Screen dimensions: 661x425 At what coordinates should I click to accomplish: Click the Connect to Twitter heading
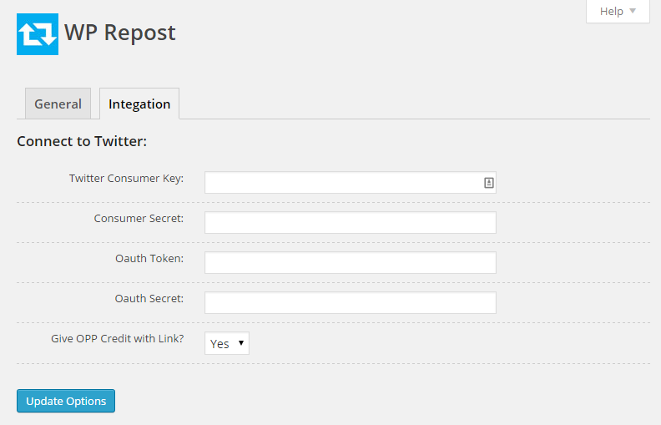[x=82, y=141]
